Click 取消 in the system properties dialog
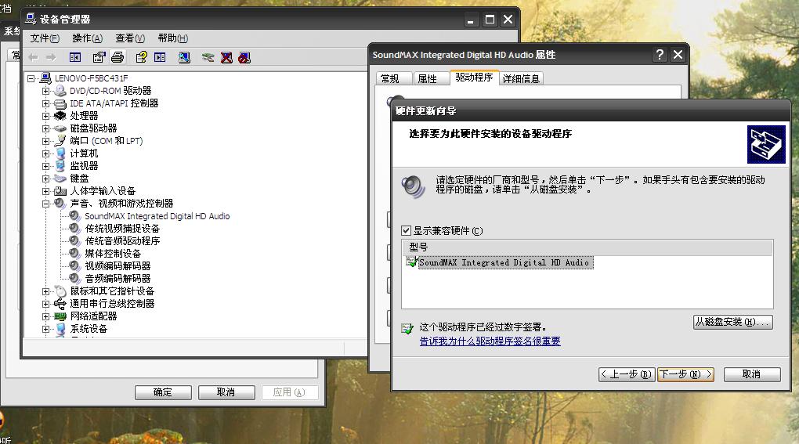 click(x=226, y=392)
